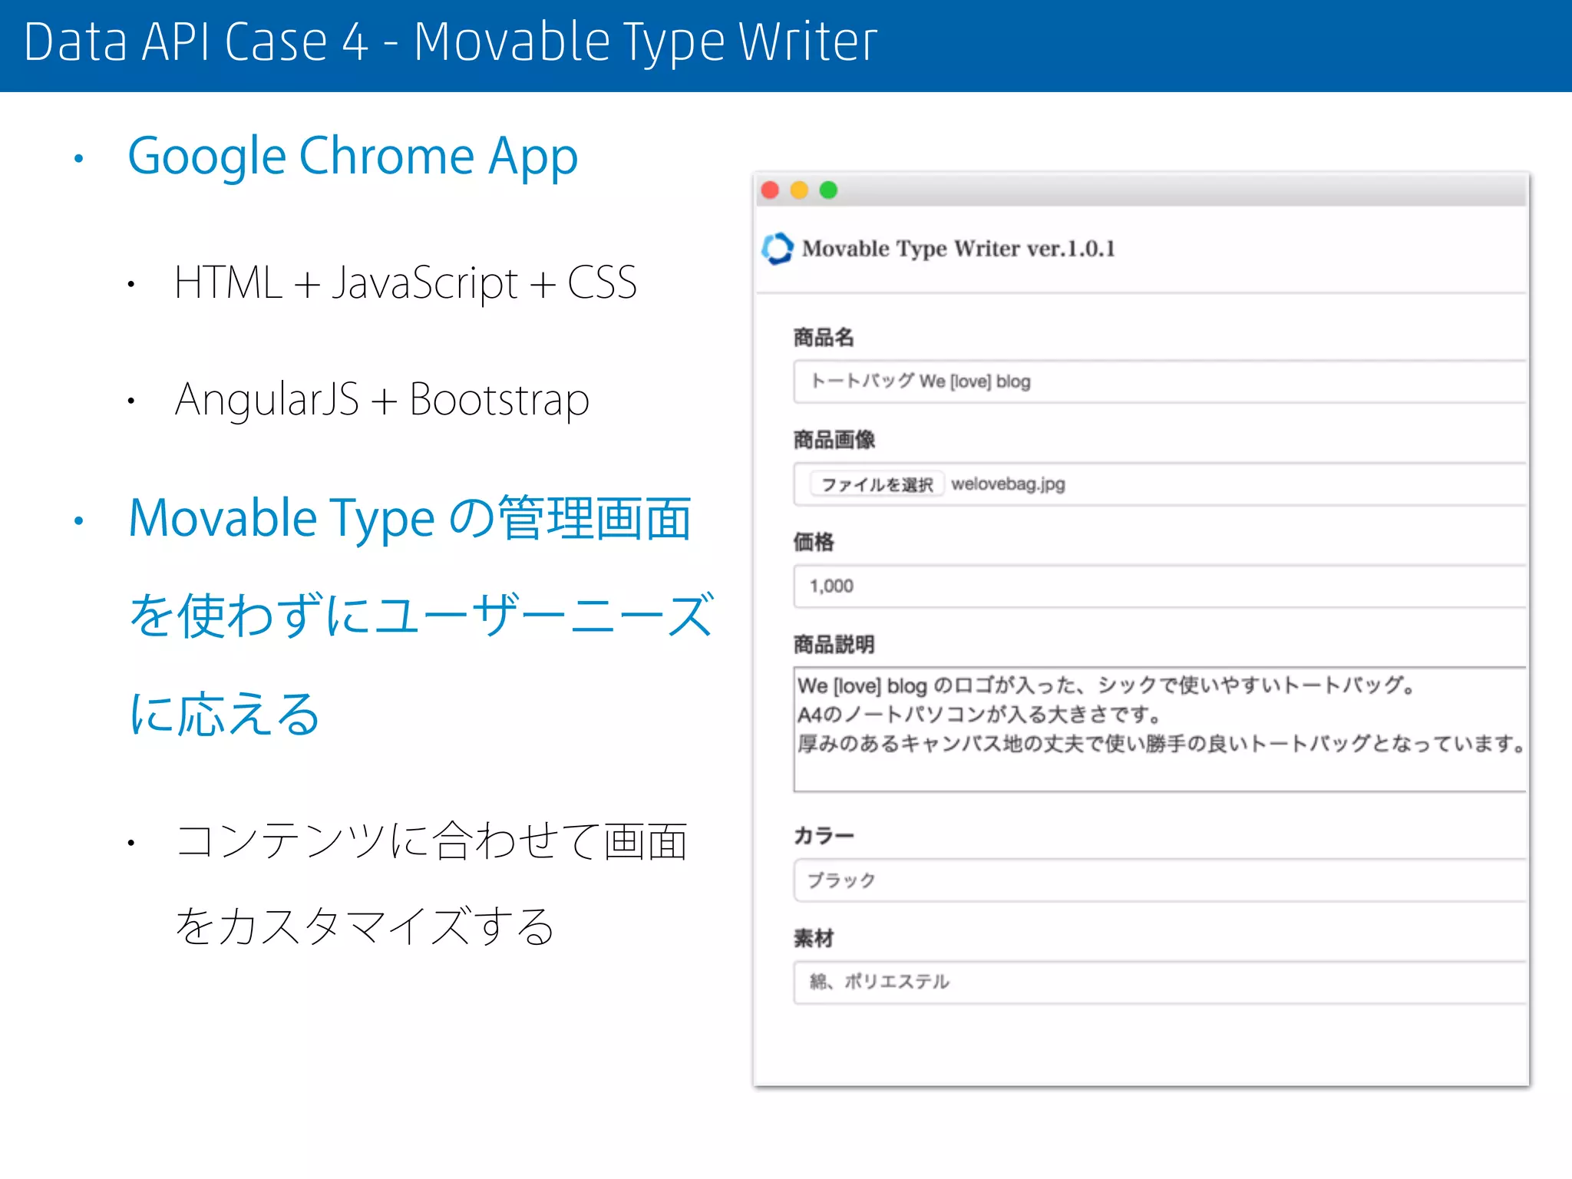1572x1179 pixels.
Task: Click the コンテンツに合わせて画面 bullet text
Action: click(x=431, y=840)
